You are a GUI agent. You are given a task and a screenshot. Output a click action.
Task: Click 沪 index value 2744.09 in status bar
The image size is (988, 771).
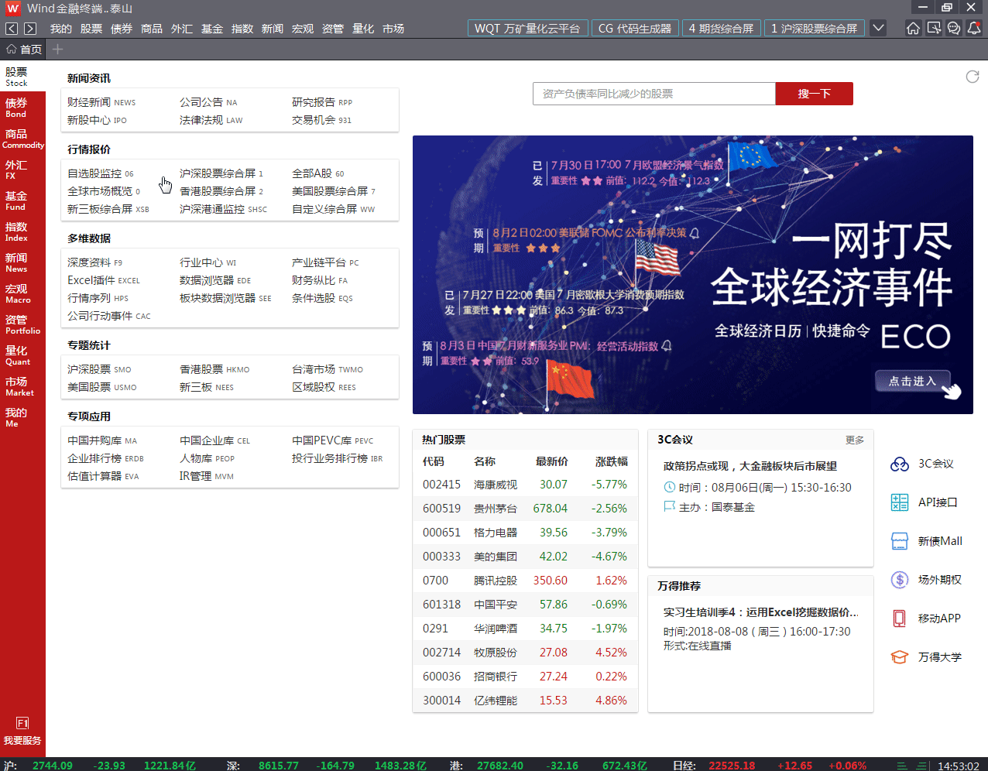53,765
